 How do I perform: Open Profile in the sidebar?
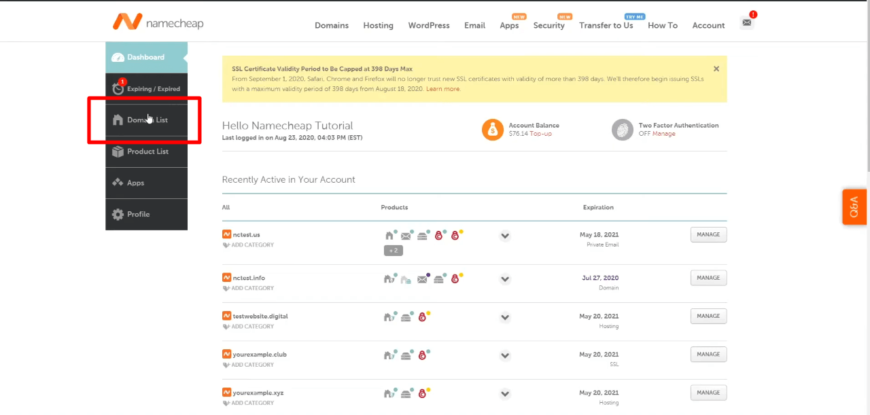pos(146,214)
